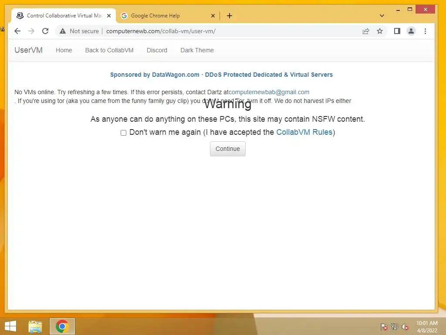Open the CollabVM Rules link

[304, 132]
